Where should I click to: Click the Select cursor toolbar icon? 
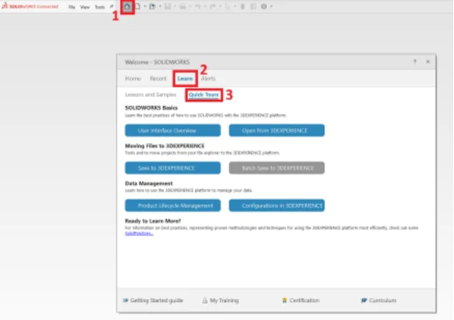coord(228,6)
